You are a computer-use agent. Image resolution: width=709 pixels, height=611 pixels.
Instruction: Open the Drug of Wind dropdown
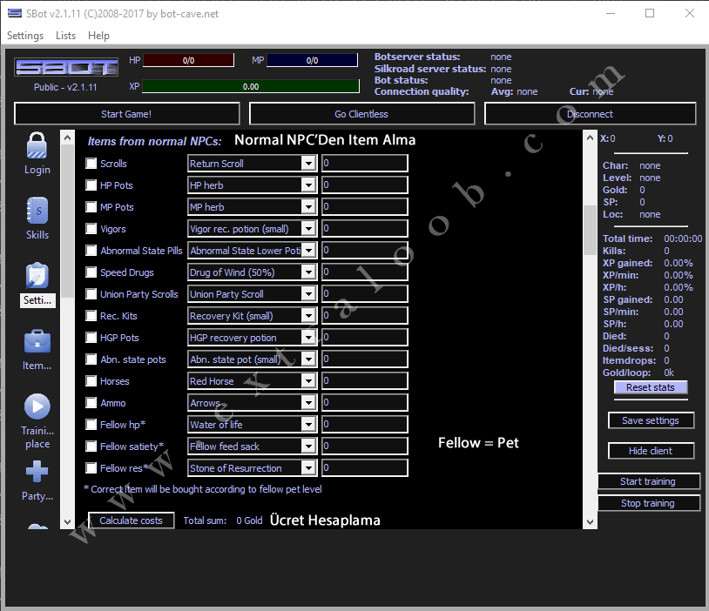point(308,272)
